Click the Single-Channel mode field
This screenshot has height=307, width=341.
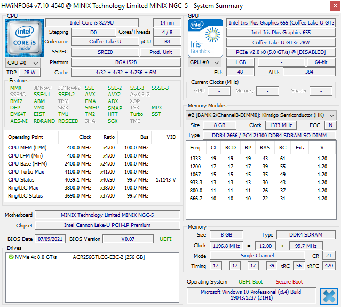click(x=257, y=256)
